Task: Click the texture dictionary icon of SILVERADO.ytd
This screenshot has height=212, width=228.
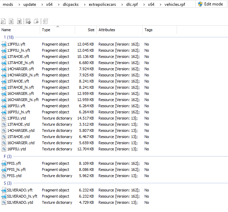Action: (x=4, y=202)
